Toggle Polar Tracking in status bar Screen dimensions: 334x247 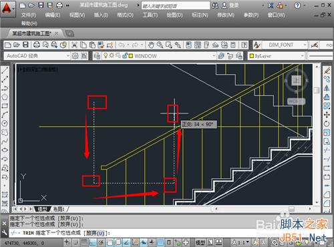click(x=101, y=242)
